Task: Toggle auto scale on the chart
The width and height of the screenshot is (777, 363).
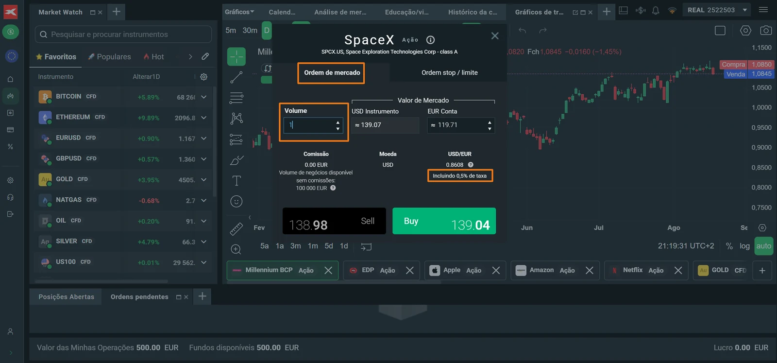Action: pos(763,246)
